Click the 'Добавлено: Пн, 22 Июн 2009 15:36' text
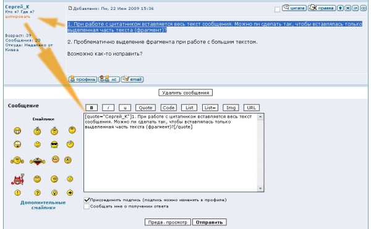371x229 pixels. click(x=113, y=9)
